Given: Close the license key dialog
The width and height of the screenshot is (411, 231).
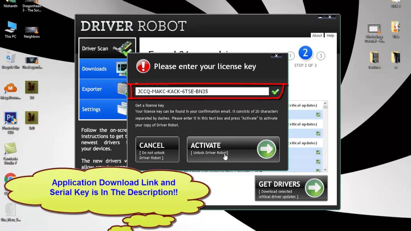Looking at the screenshot, I should [276, 56].
